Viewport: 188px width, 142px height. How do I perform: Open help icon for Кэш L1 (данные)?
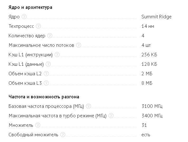click(x=48, y=64)
